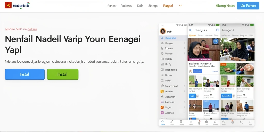Click the green Instal button
Viewport: 264px width, 132px height.
tap(63, 74)
